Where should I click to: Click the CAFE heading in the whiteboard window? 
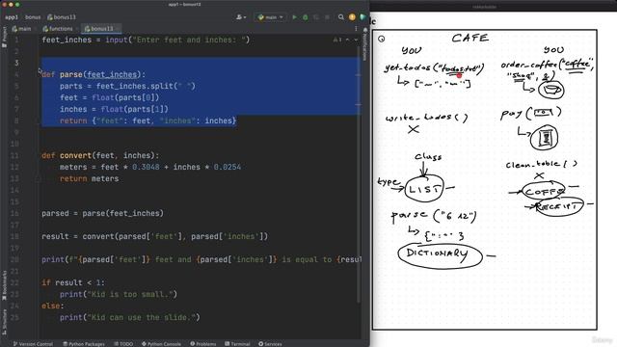tap(470, 39)
